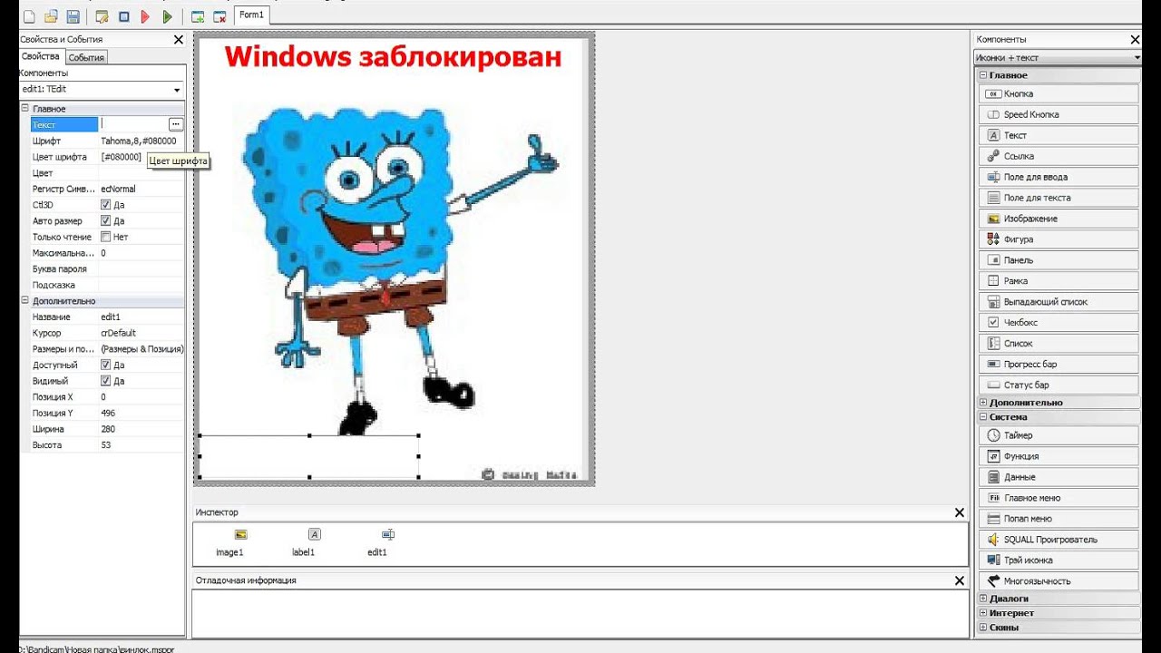1161x653 pixels.
Task: Add a new form
Action: tap(198, 16)
